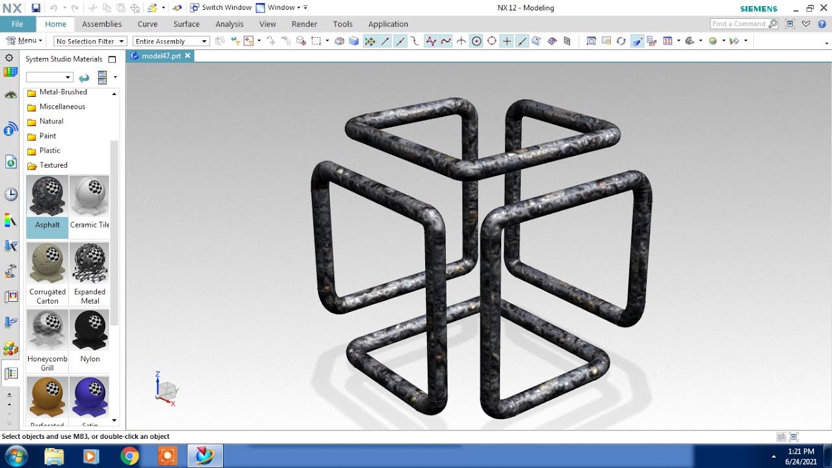Click the rectangle selection method icon
Image resolution: width=832 pixels, height=468 pixels.
(317, 41)
